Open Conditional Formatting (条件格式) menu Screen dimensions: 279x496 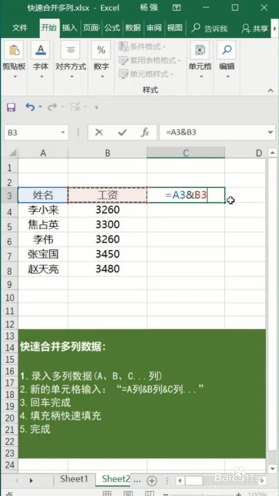142,47
